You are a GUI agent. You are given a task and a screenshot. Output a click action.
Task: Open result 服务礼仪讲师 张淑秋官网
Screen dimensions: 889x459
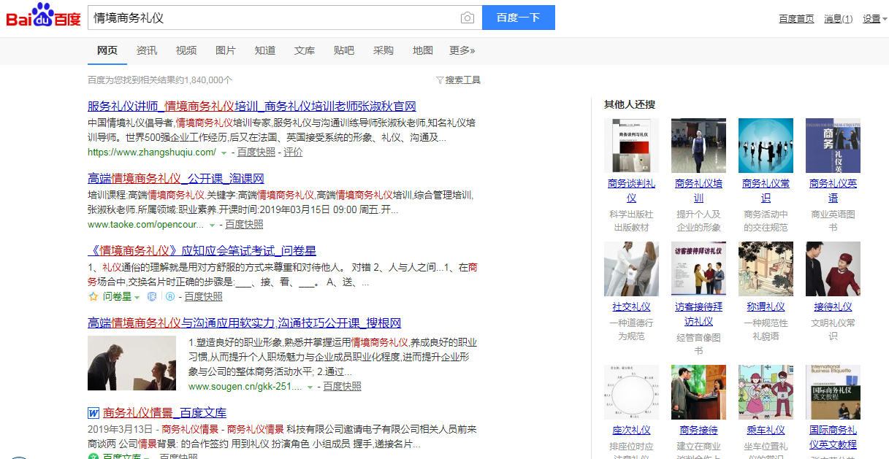tap(252, 107)
